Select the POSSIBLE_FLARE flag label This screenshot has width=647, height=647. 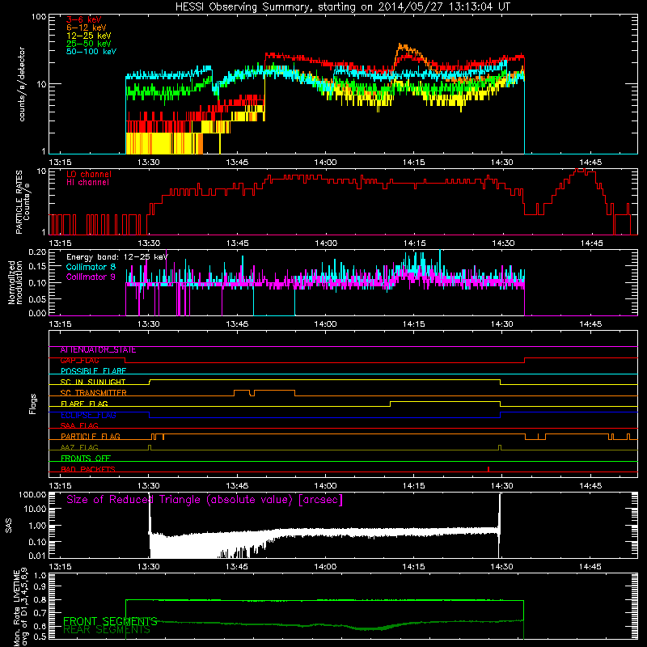(x=93, y=371)
